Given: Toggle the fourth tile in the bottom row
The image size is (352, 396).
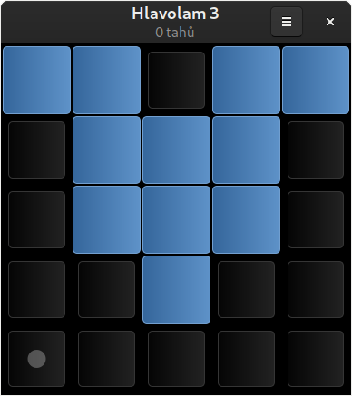Looking at the screenshot, I should [246, 359].
